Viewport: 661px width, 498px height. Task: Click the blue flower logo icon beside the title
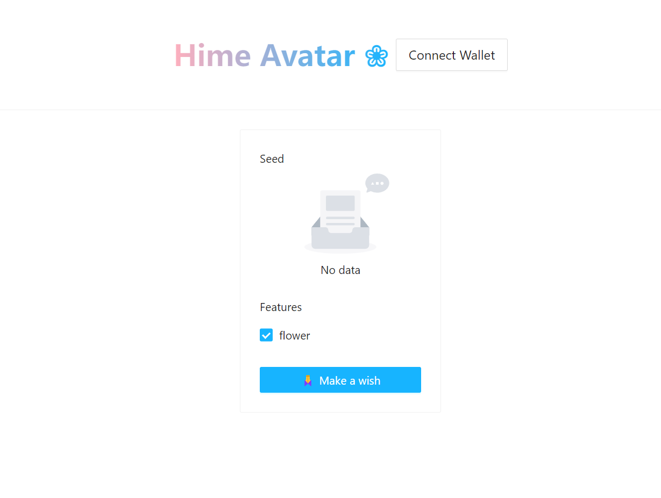click(376, 56)
